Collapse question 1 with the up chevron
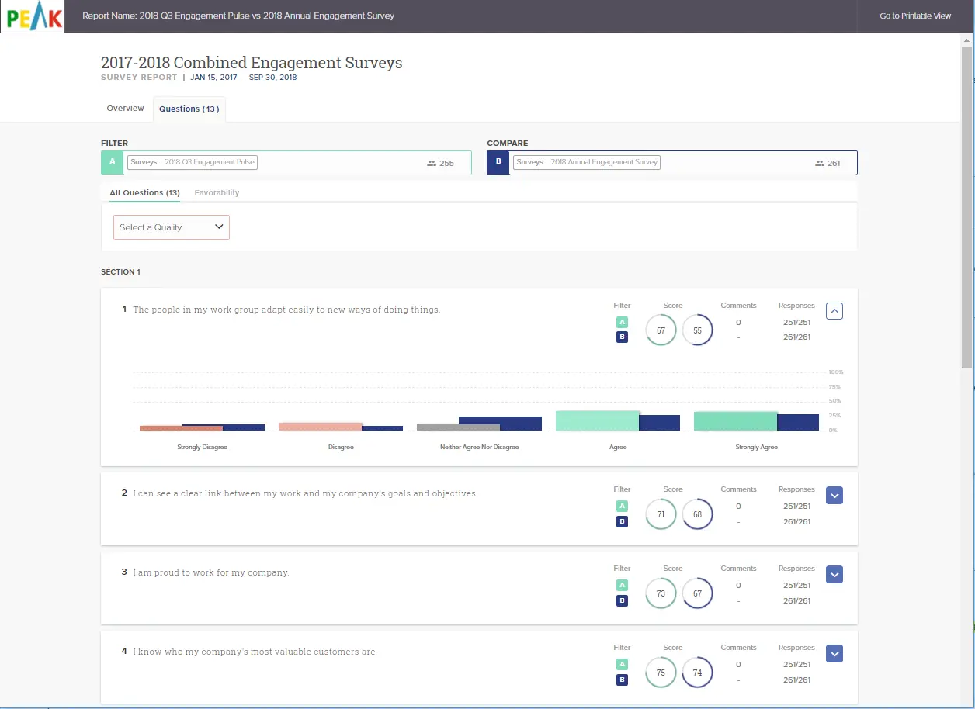 click(834, 311)
